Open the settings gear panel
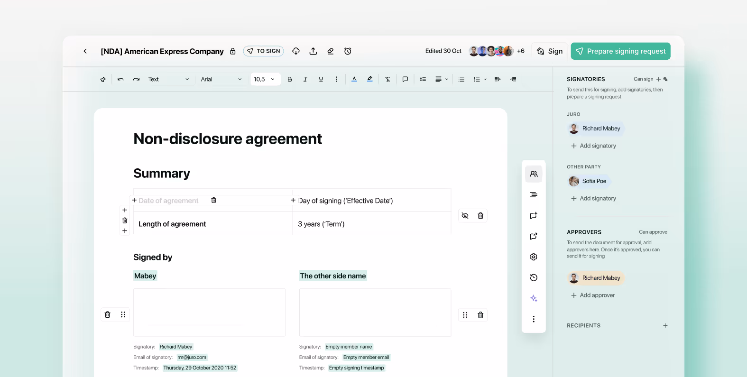This screenshot has width=747, height=377. [534, 257]
